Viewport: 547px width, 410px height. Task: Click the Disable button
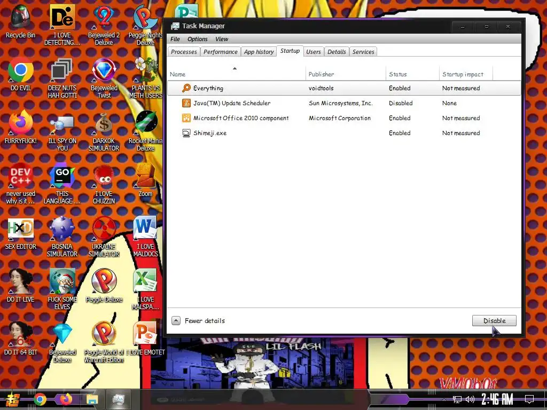tap(494, 321)
